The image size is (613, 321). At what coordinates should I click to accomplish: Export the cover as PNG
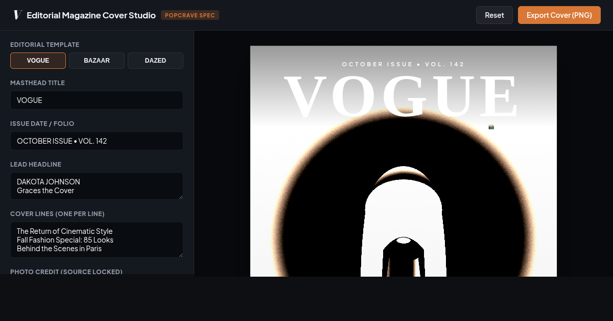pyautogui.click(x=559, y=15)
